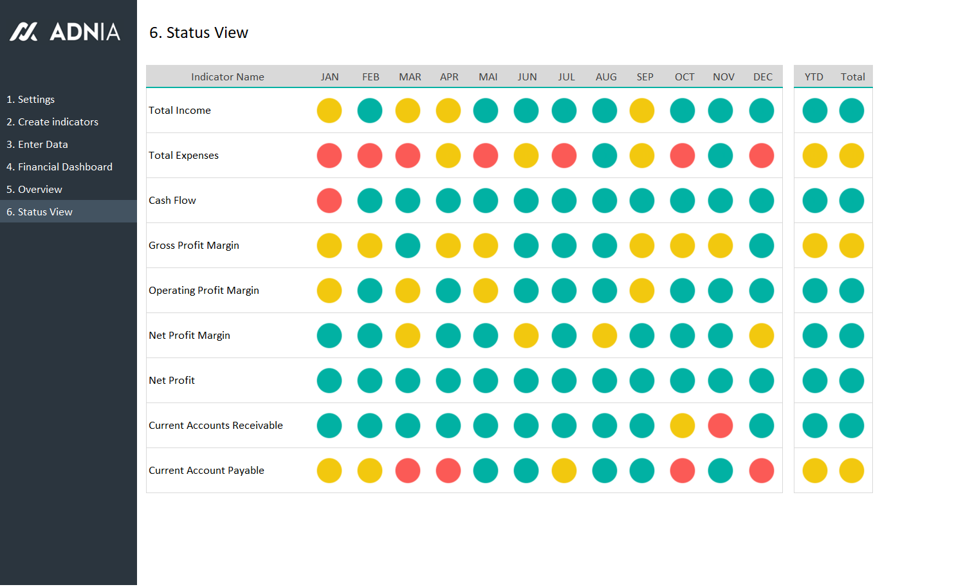Screen dimensions: 963x587
Task: Click Total Income JAN yellow status circle
Action: (x=329, y=111)
